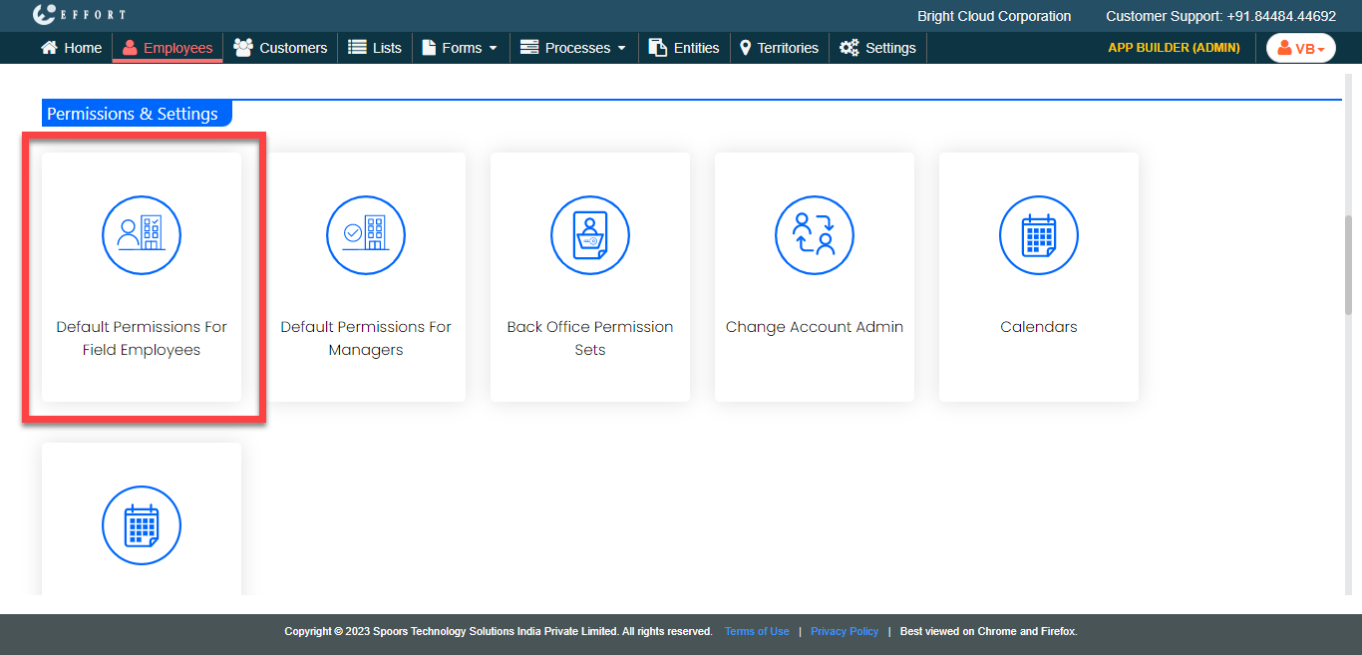1362x655 pixels.
Task: Go to the Home menu item
Action: point(72,48)
